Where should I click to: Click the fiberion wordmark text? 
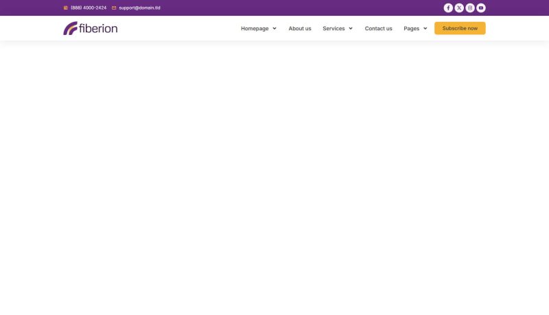coord(98,28)
